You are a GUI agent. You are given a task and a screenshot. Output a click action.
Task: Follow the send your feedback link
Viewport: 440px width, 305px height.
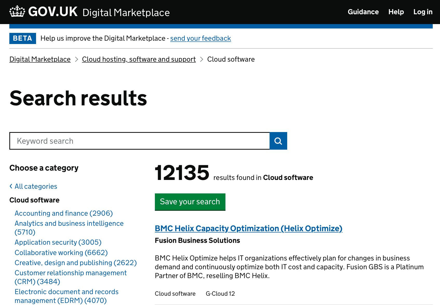(x=201, y=38)
